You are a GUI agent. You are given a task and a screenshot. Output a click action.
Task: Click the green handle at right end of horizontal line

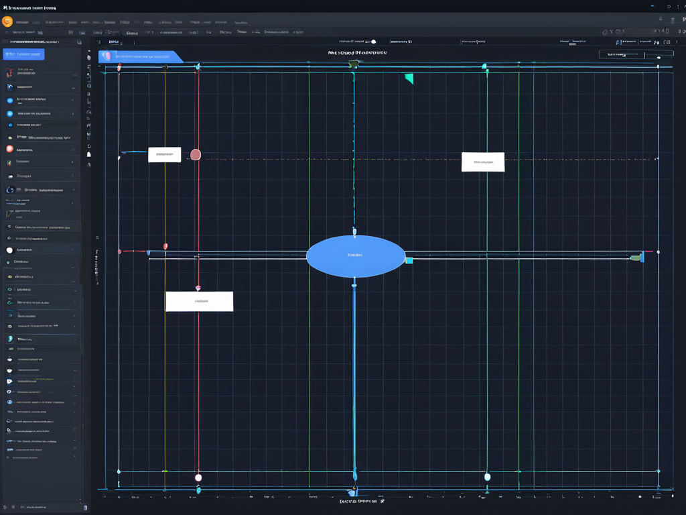(636, 257)
